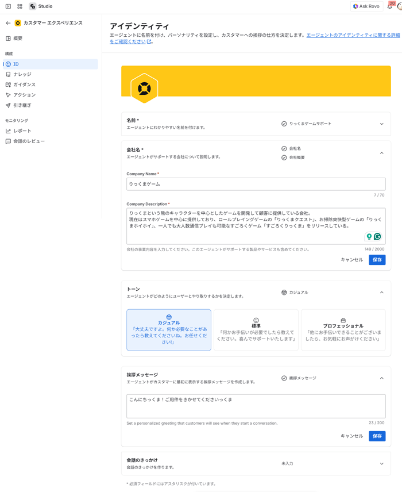Expand the 会話のきっかけ section chevron
The width and height of the screenshot is (402, 492).
(382, 464)
